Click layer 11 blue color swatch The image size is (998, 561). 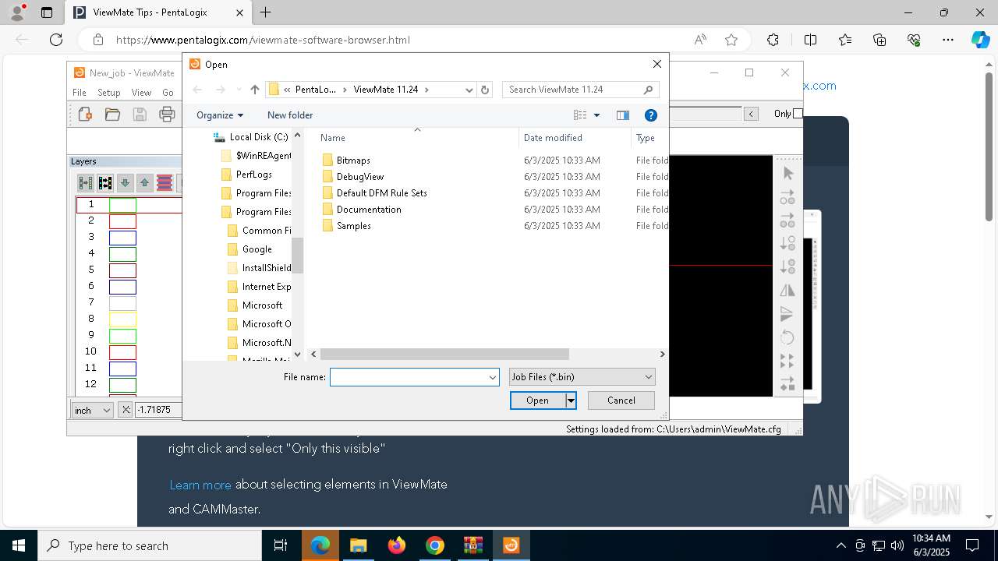point(122,369)
